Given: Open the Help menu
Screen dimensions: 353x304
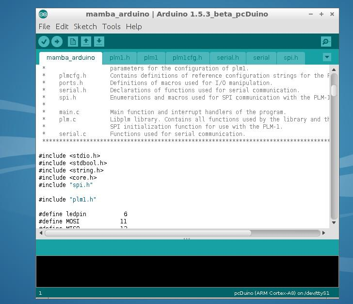Looking at the screenshot, I should pyautogui.click(x=134, y=27).
